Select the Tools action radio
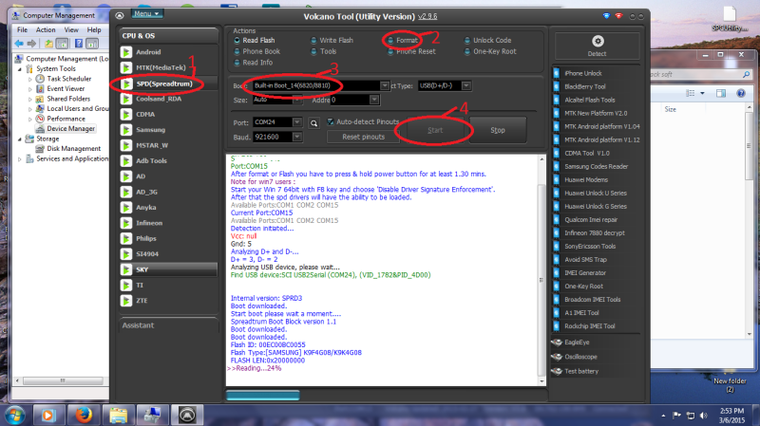 click(323, 51)
